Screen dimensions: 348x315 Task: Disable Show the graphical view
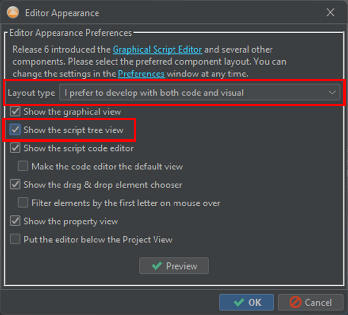16,111
